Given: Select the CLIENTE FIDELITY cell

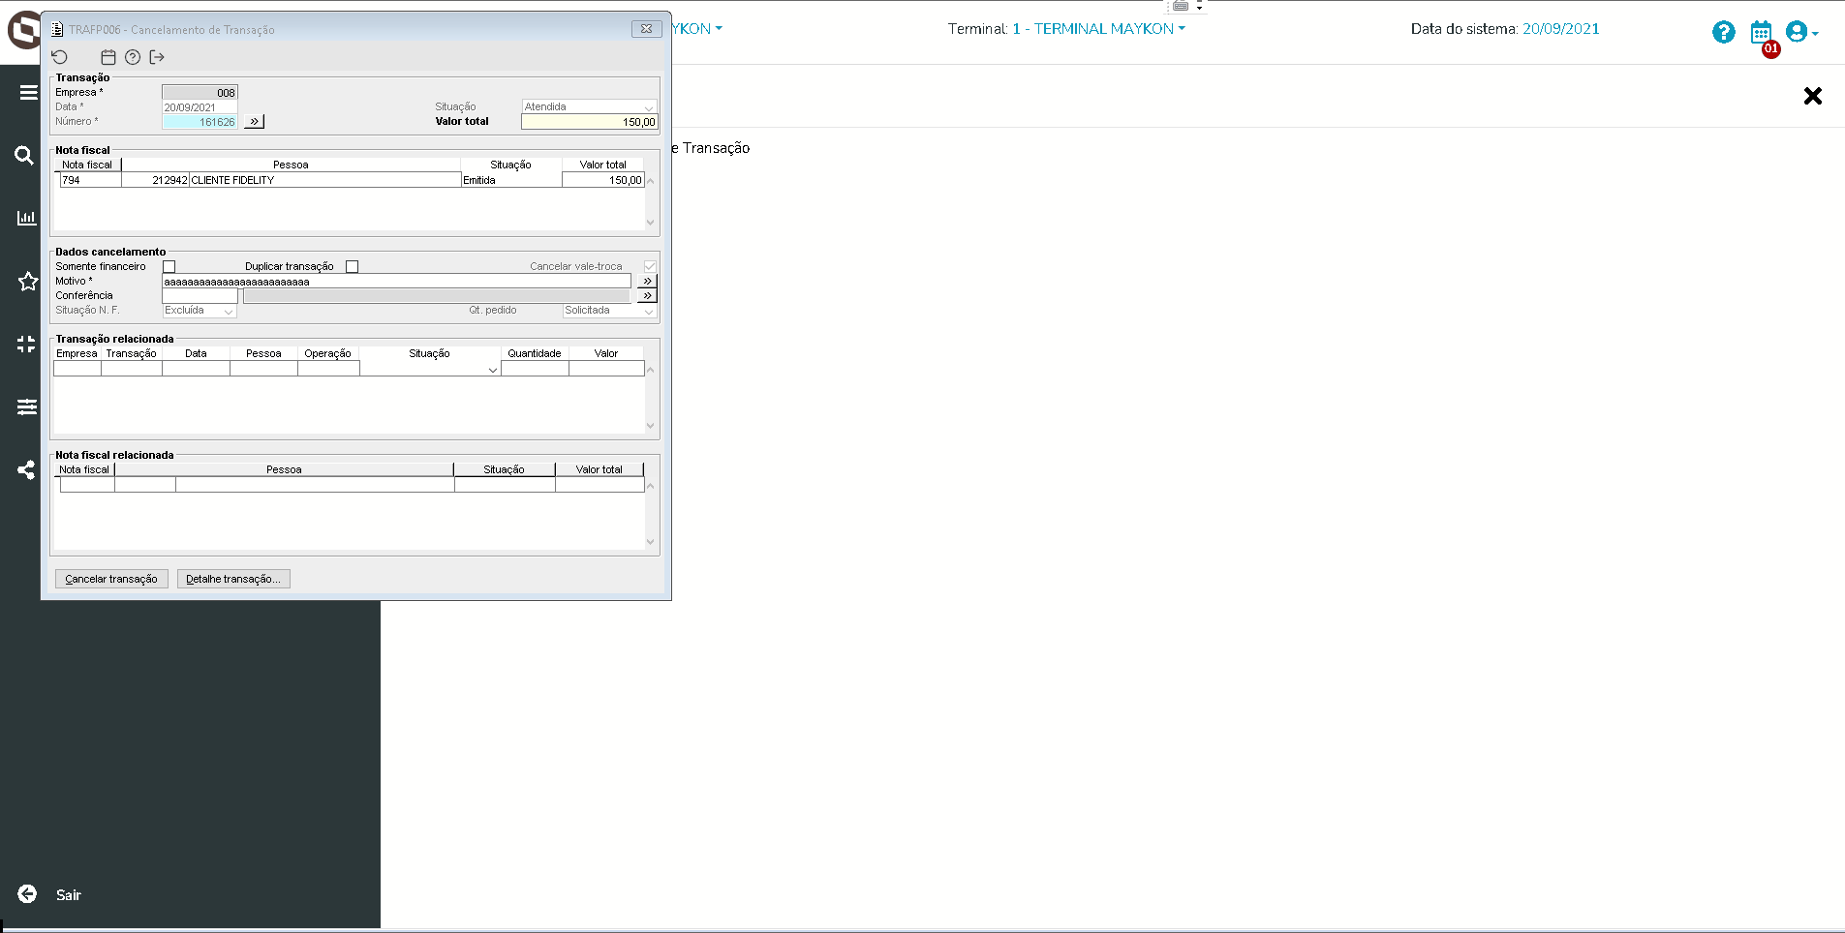Looking at the screenshot, I should [324, 180].
